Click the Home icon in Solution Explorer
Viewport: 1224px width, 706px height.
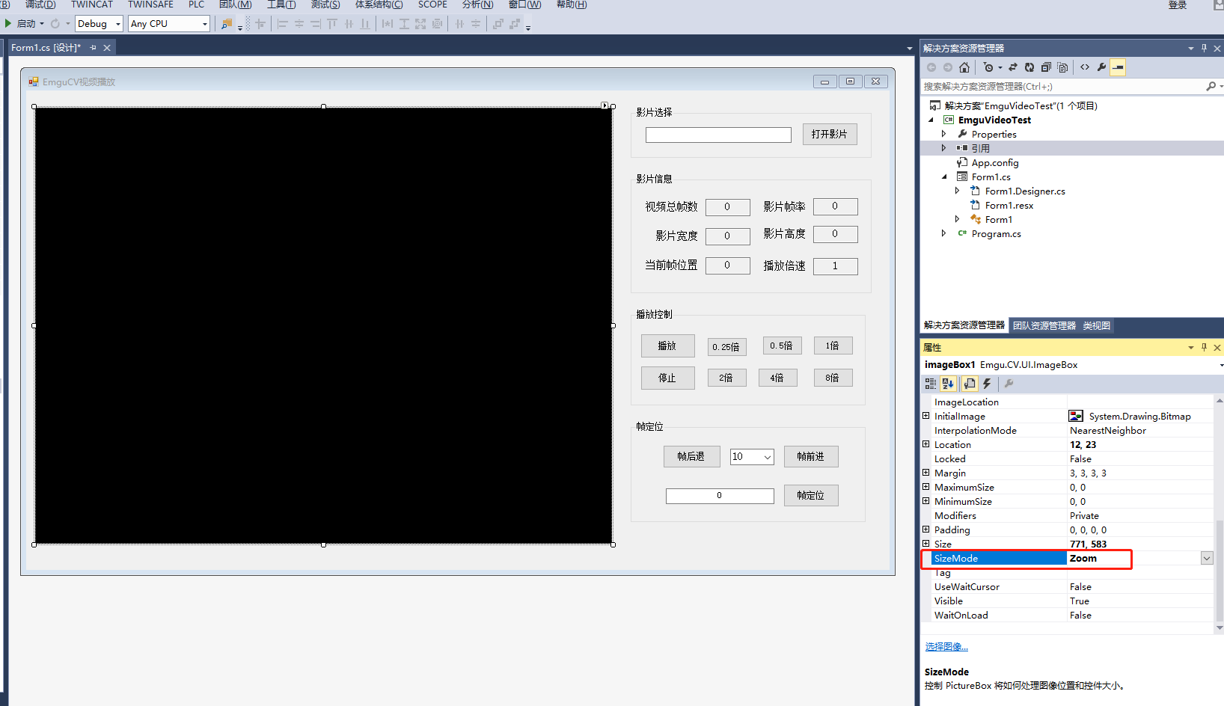[x=964, y=67]
